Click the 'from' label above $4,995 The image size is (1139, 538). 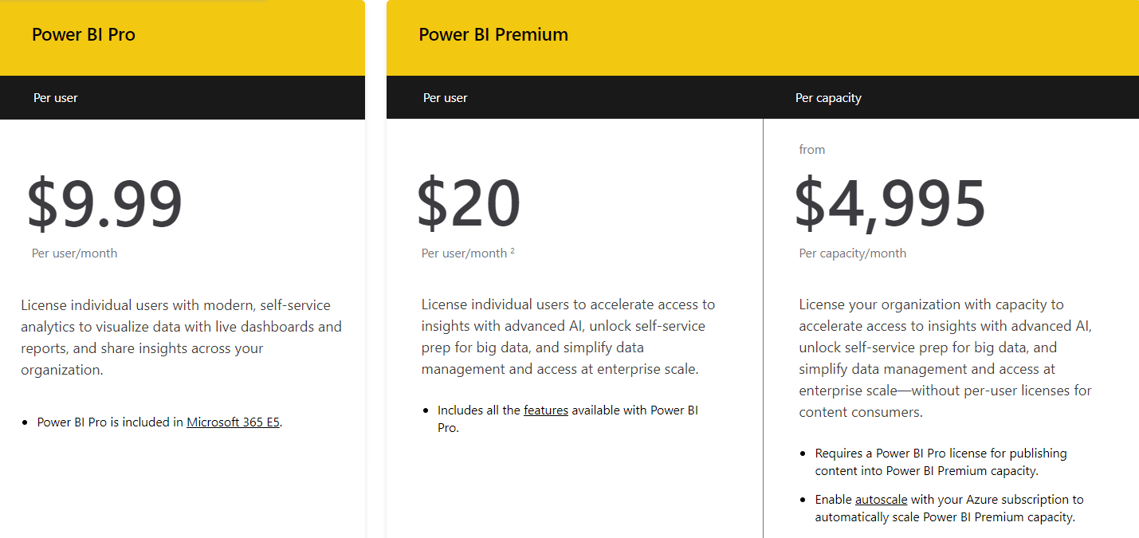[812, 149]
